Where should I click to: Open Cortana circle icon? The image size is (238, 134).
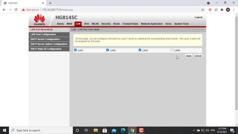tap(77, 130)
